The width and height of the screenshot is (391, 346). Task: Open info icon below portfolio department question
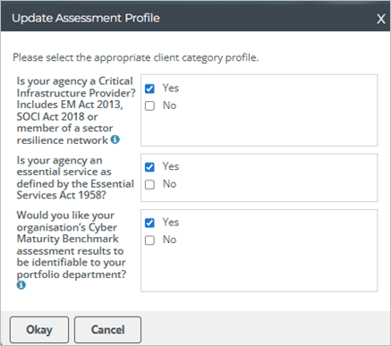[21, 285]
